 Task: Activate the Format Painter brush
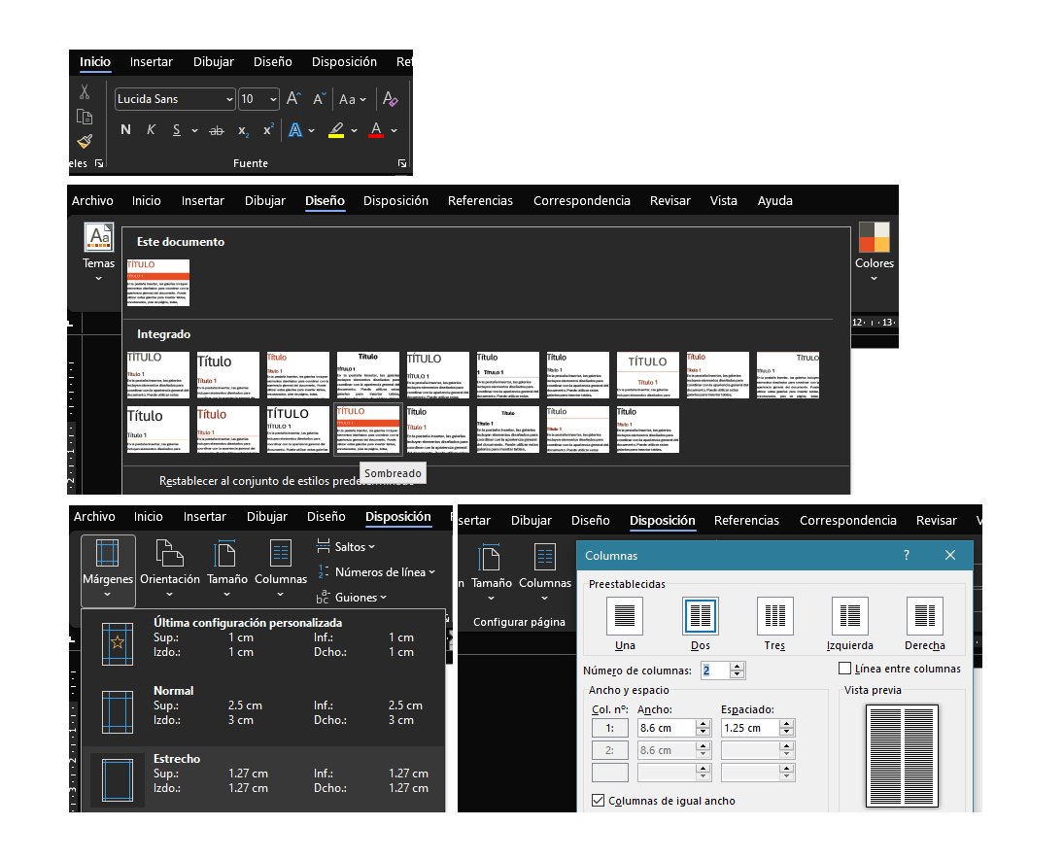click(x=85, y=141)
